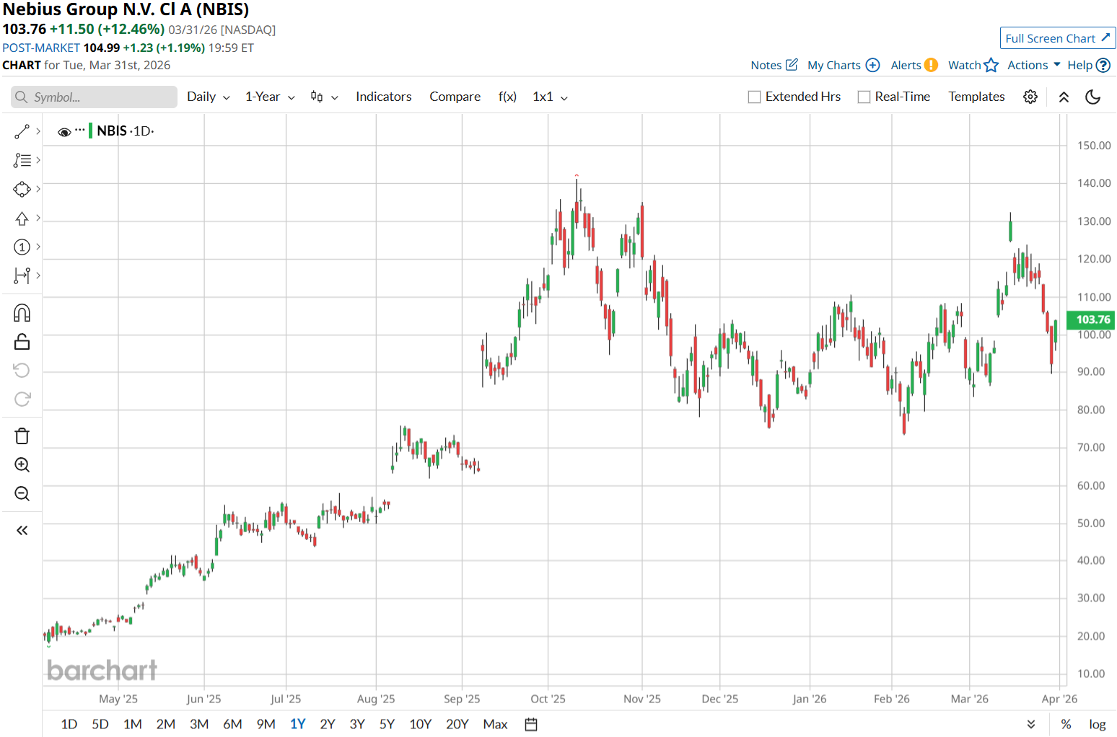Screen dimensions: 1117x737
Task: Select the 10Y time range
Action: pos(420,724)
